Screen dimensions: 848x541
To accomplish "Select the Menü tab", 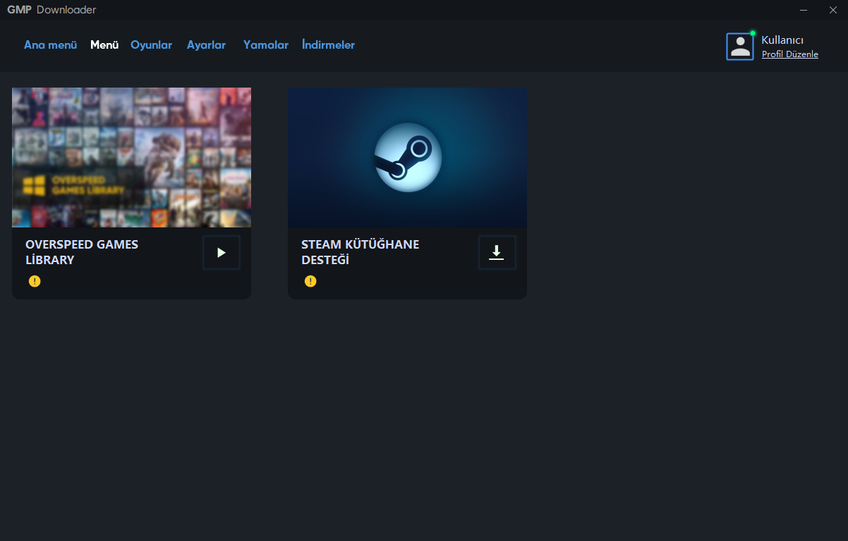I will (x=104, y=45).
